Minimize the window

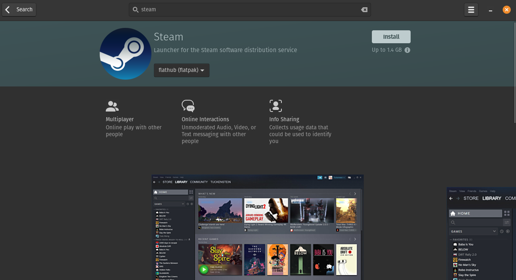point(491,10)
